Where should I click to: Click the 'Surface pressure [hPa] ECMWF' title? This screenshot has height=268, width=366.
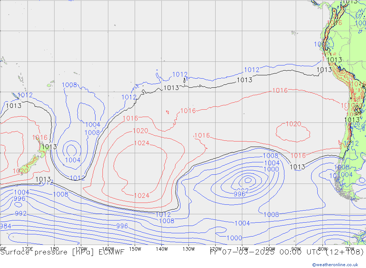click(x=62, y=252)
